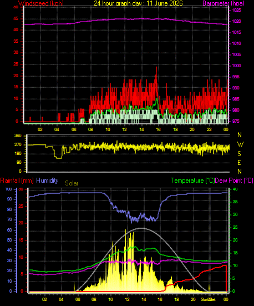The height and width of the screenshot is (306, 254).
Task: Click the 50 humidity scale value
Action: (x=9, y=240)
